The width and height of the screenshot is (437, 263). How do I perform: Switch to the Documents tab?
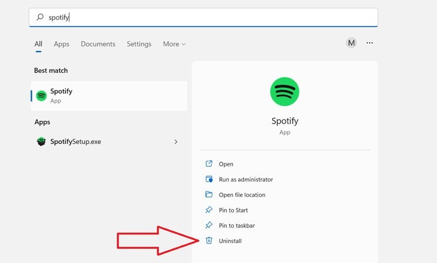(98, 44)
